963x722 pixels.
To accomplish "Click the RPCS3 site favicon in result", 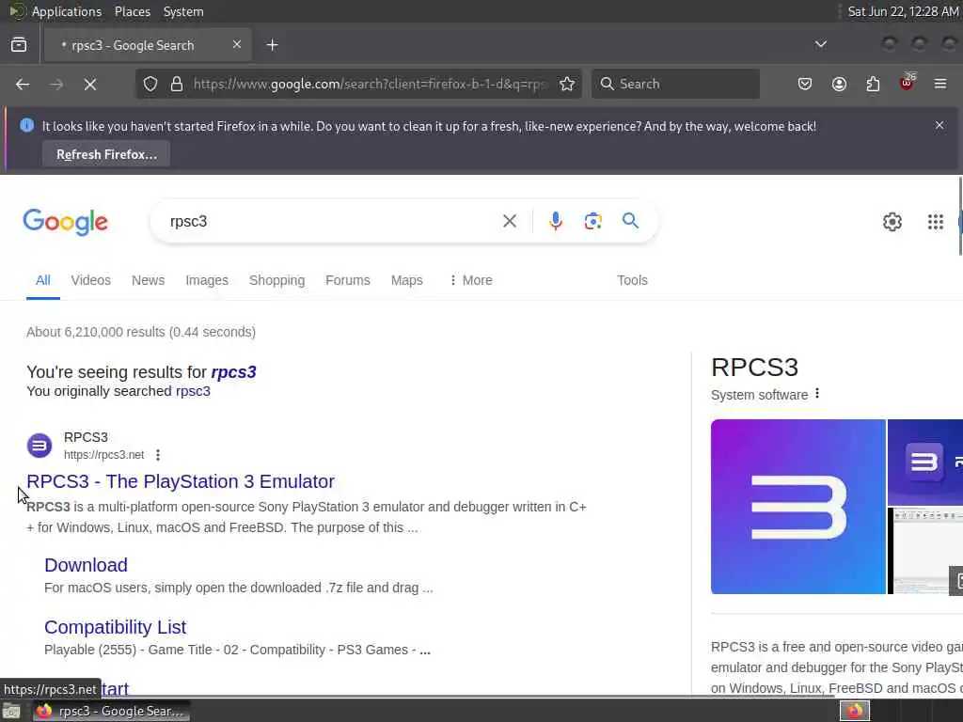I will coord(39,446).
